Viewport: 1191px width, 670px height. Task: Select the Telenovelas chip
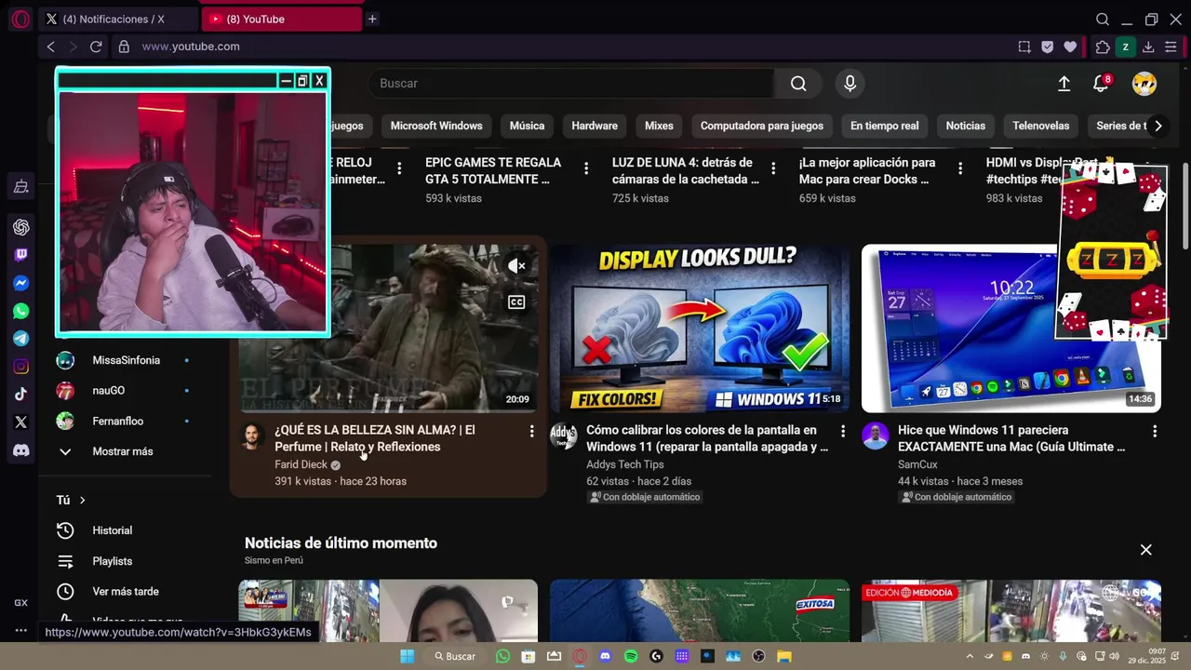[1040, 126]
